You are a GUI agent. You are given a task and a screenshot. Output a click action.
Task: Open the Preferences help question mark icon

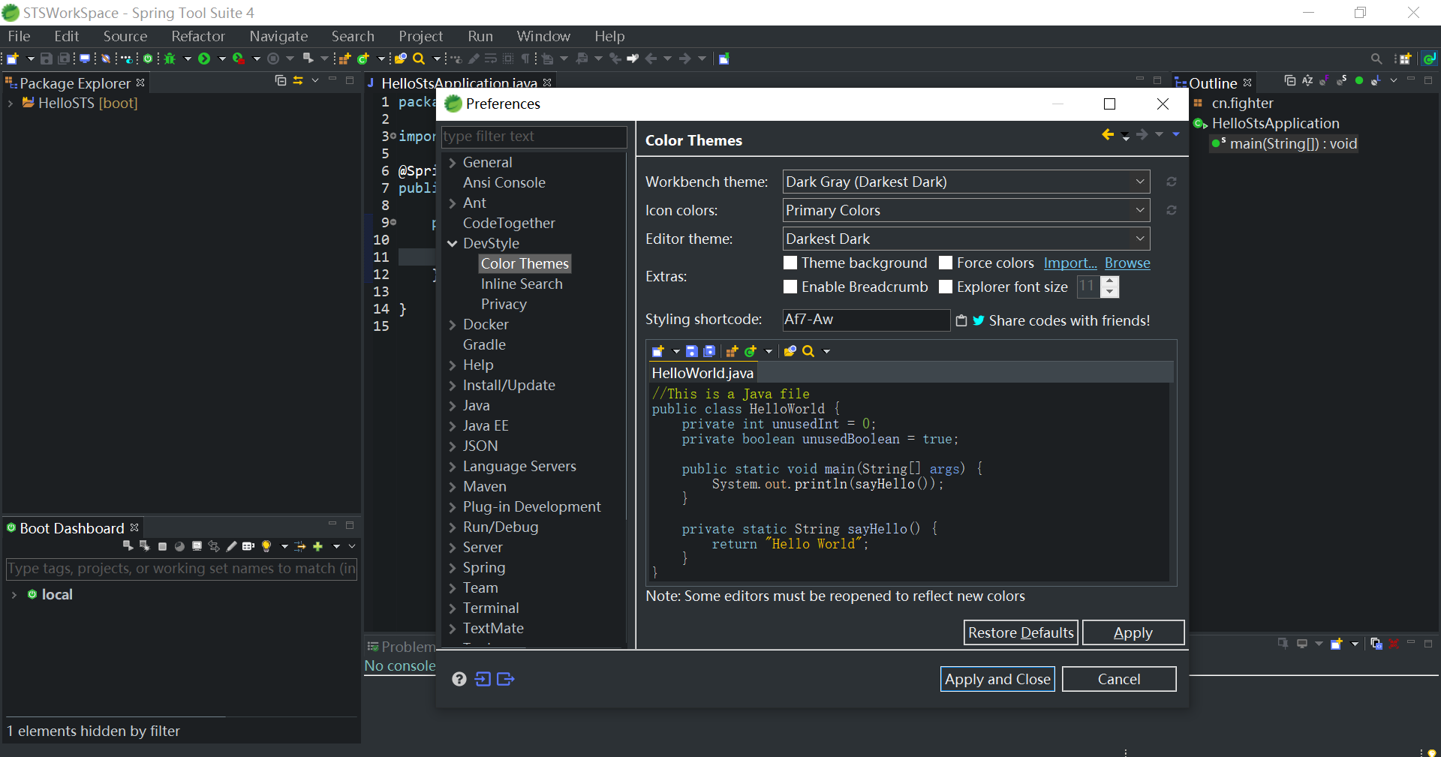pos(459,679)
